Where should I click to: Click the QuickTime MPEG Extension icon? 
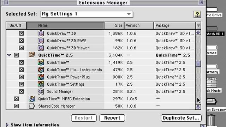pyautogui.click(x=31, y=99)
